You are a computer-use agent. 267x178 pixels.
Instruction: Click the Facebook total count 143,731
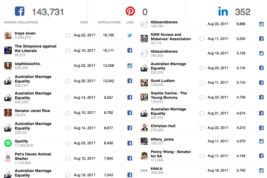click(x=48, y=12)
